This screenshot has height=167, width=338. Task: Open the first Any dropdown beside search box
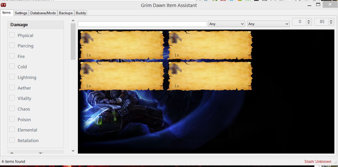click(227, 24)
